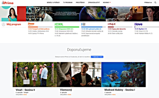Click the 6. epizoda - Terapie text
The height and width of the screenshot is (98, 159).
click(22, 92)
